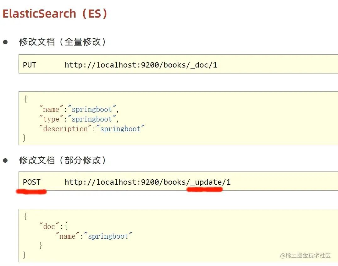The height and width of the screenshot is (266, 338).
Task: Click the ElasticSearch (ES) heading
Action: click(55, 14)
